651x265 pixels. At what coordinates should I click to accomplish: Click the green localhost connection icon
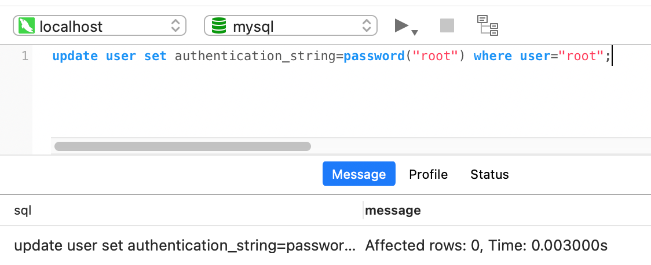coord(27,25)
